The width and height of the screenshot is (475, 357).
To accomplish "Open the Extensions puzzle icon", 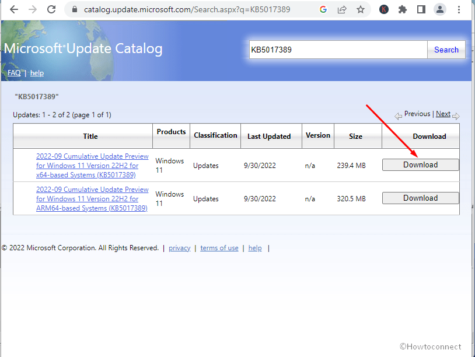I will pyautogui.click(x=402, y=10).
